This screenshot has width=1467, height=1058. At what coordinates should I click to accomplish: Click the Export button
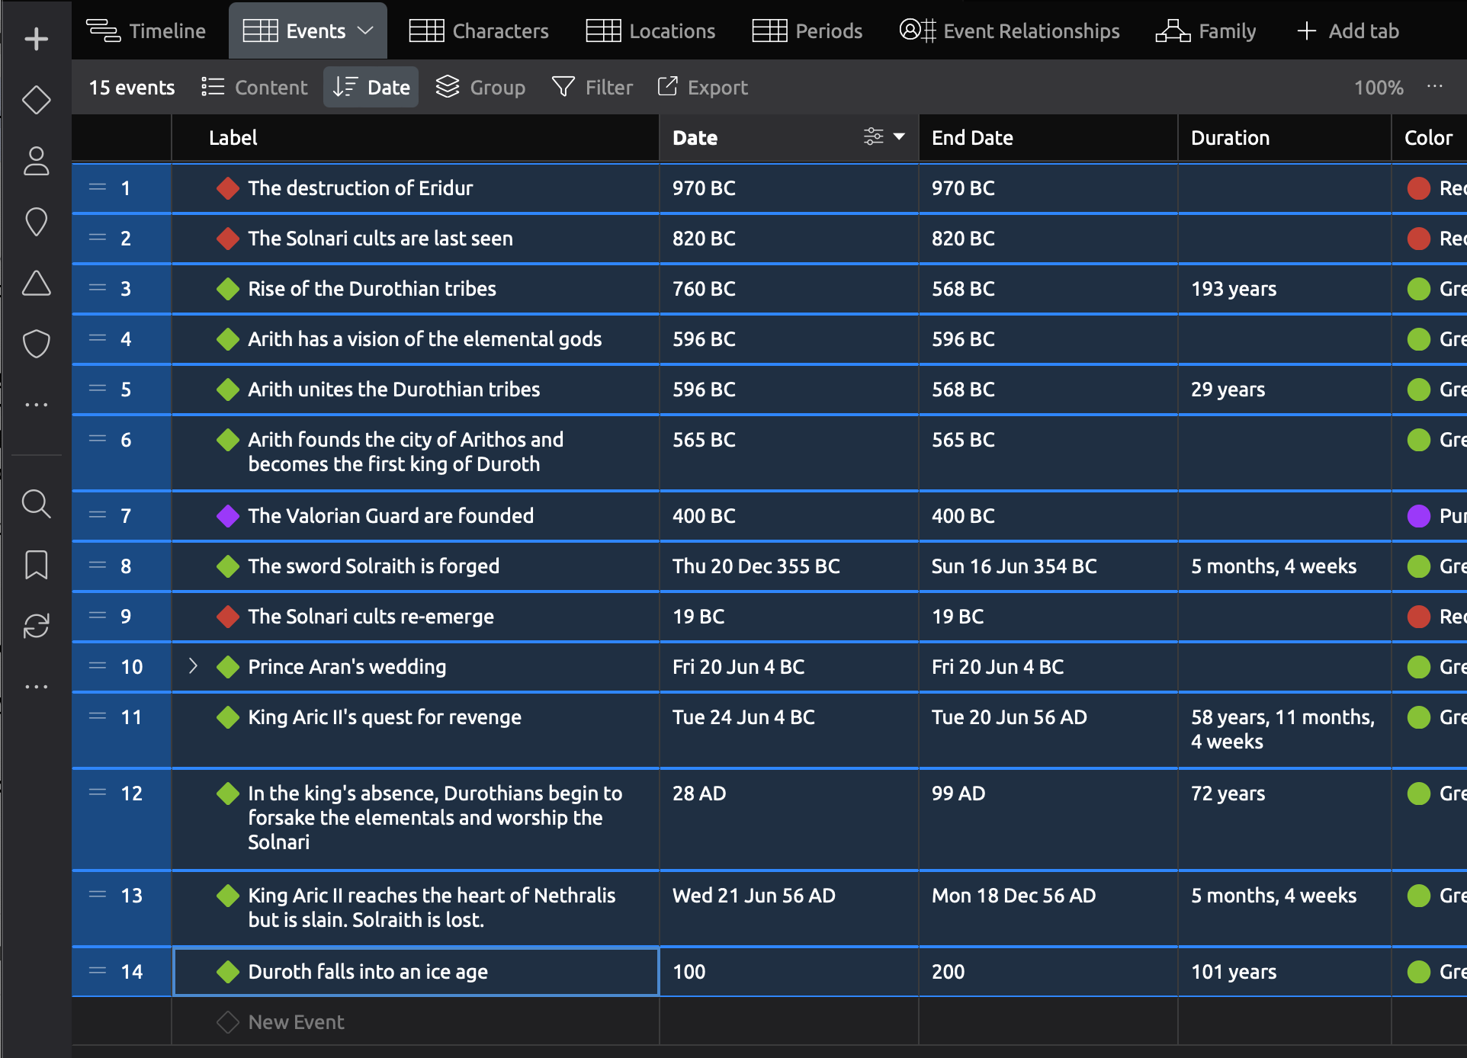(702, 88)
